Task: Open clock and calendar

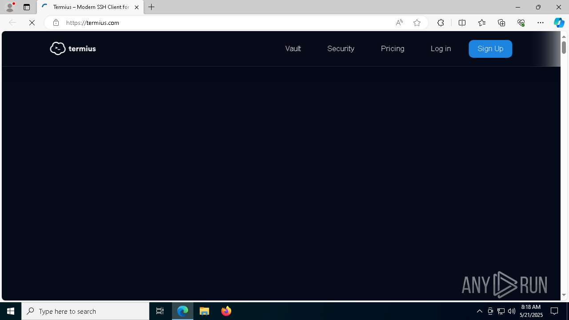Action: click(x=531, y=311)
